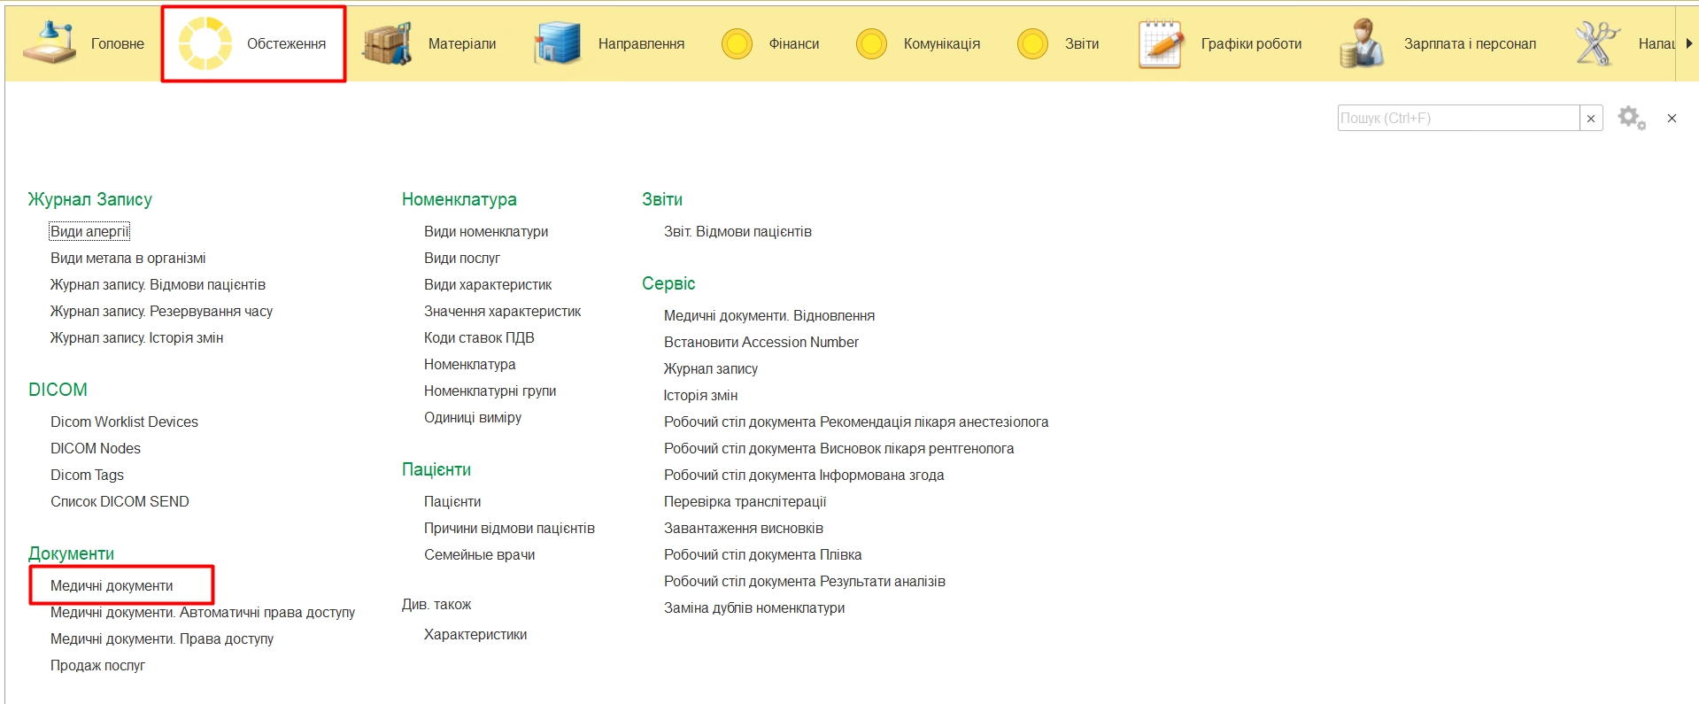
Task: Click in the Пошук search field
Action: click(x=1457, y=118)
